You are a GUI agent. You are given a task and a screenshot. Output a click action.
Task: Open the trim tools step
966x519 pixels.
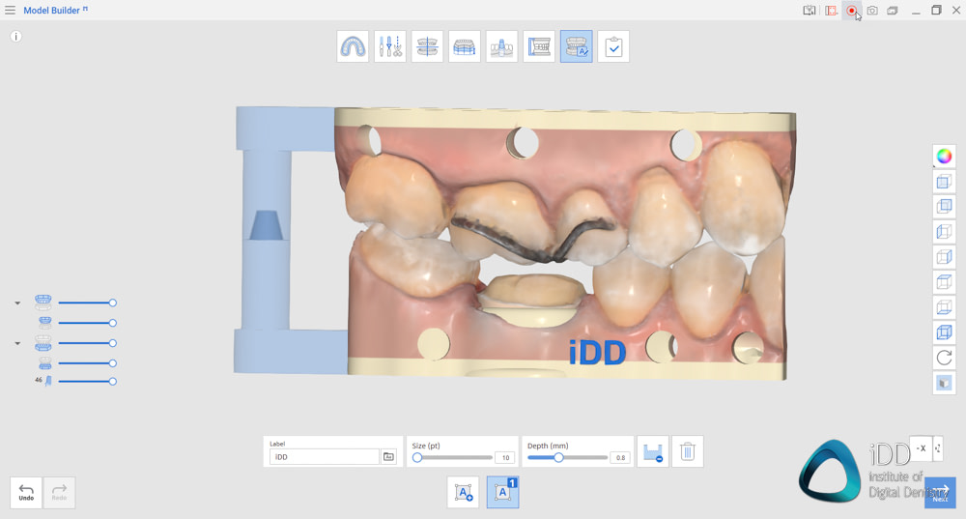tap(390, 46)
